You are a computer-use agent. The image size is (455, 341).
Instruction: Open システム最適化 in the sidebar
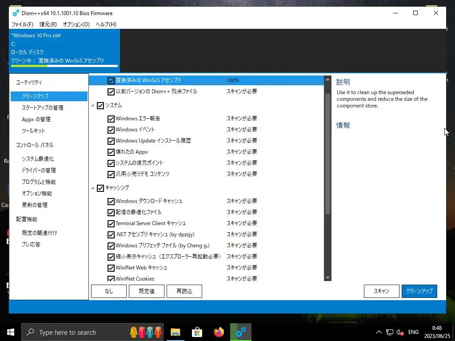point(38,159)
